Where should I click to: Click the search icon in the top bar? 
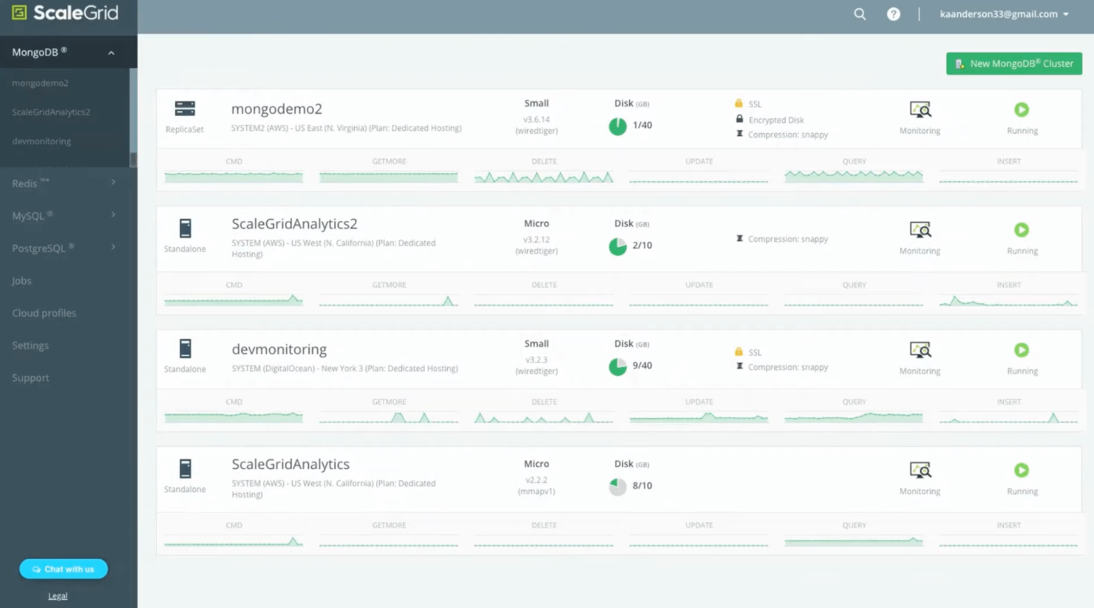coord(859,13)
